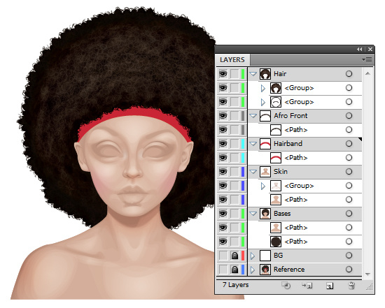Screen dimensions: 385x308
Task: Click the lock icon on BG layer
Action: coord(234,256)
